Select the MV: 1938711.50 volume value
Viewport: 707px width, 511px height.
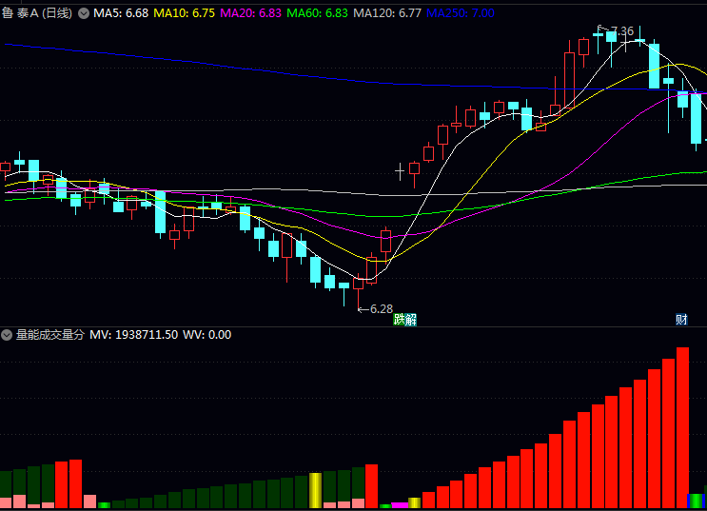pyautogui.click(x=133, y=335)
